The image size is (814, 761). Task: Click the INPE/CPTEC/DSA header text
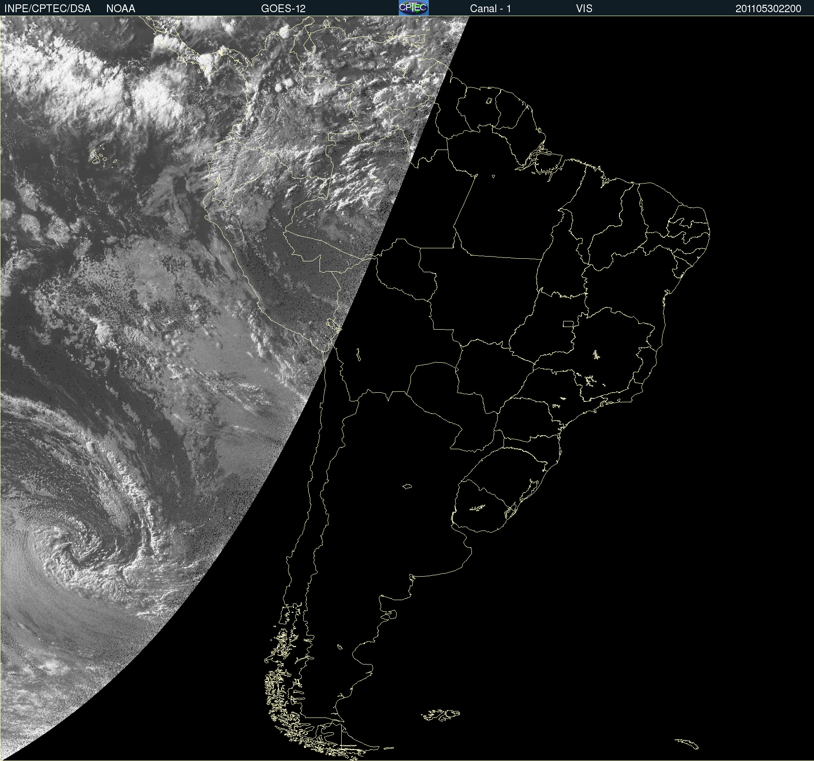pos(47,9)
